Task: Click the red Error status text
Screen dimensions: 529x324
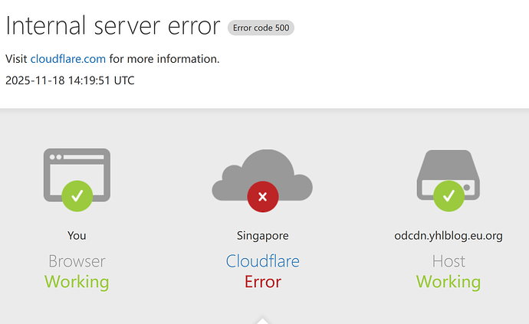Action: tap(262, 282)
